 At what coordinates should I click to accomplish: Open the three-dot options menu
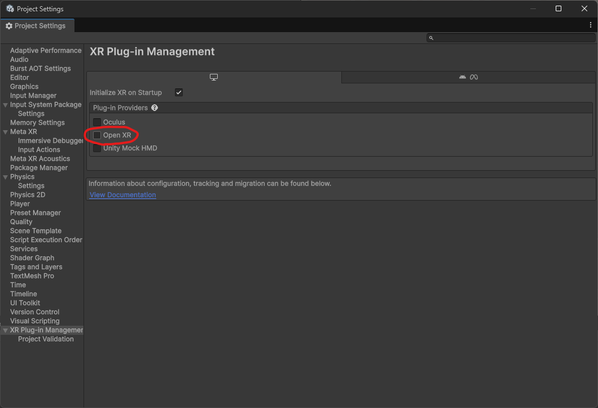pos(590,25)
